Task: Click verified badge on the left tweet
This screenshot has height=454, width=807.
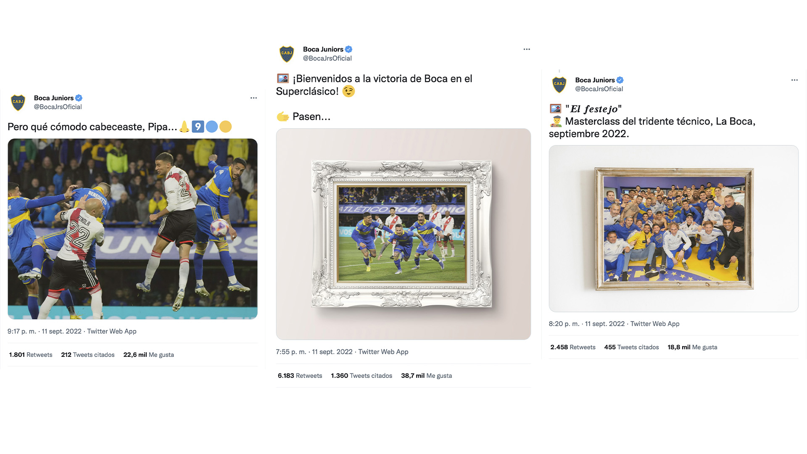Action: (79, 98)
